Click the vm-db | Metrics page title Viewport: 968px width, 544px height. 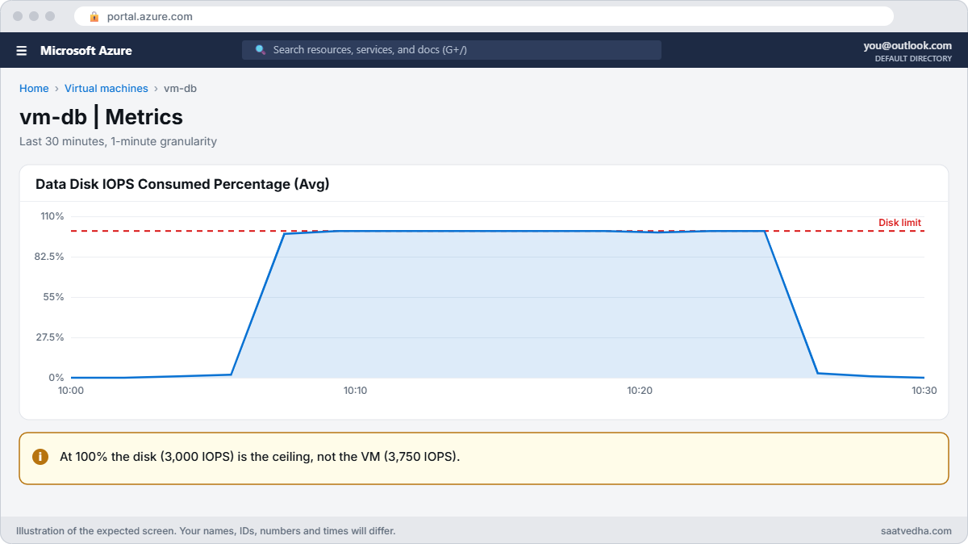point(101,117)
